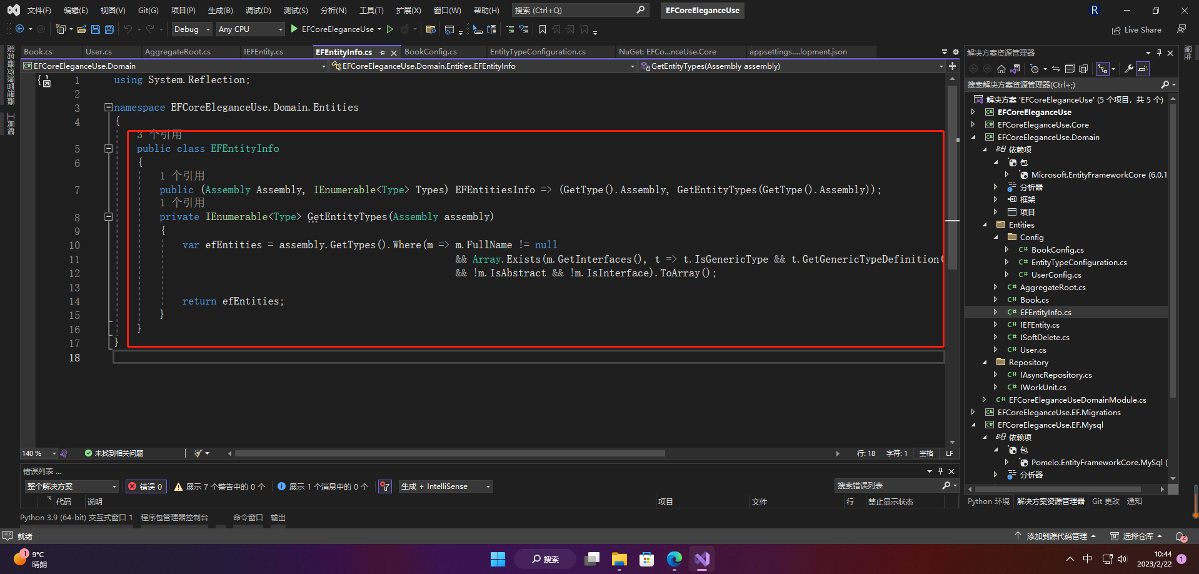Image resolution: width=1199 pixels, height=574 pixels.
Task: Click the 未找到相关问题 status indicator
Action: pyautogui.click(x=114, y=453)
